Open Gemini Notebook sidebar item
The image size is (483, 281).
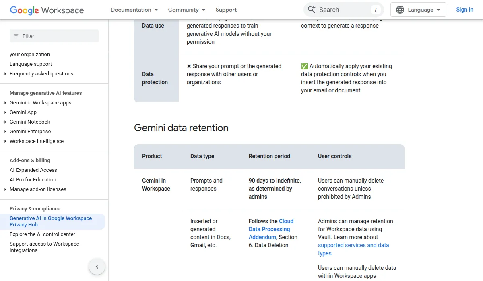(30, 122)
